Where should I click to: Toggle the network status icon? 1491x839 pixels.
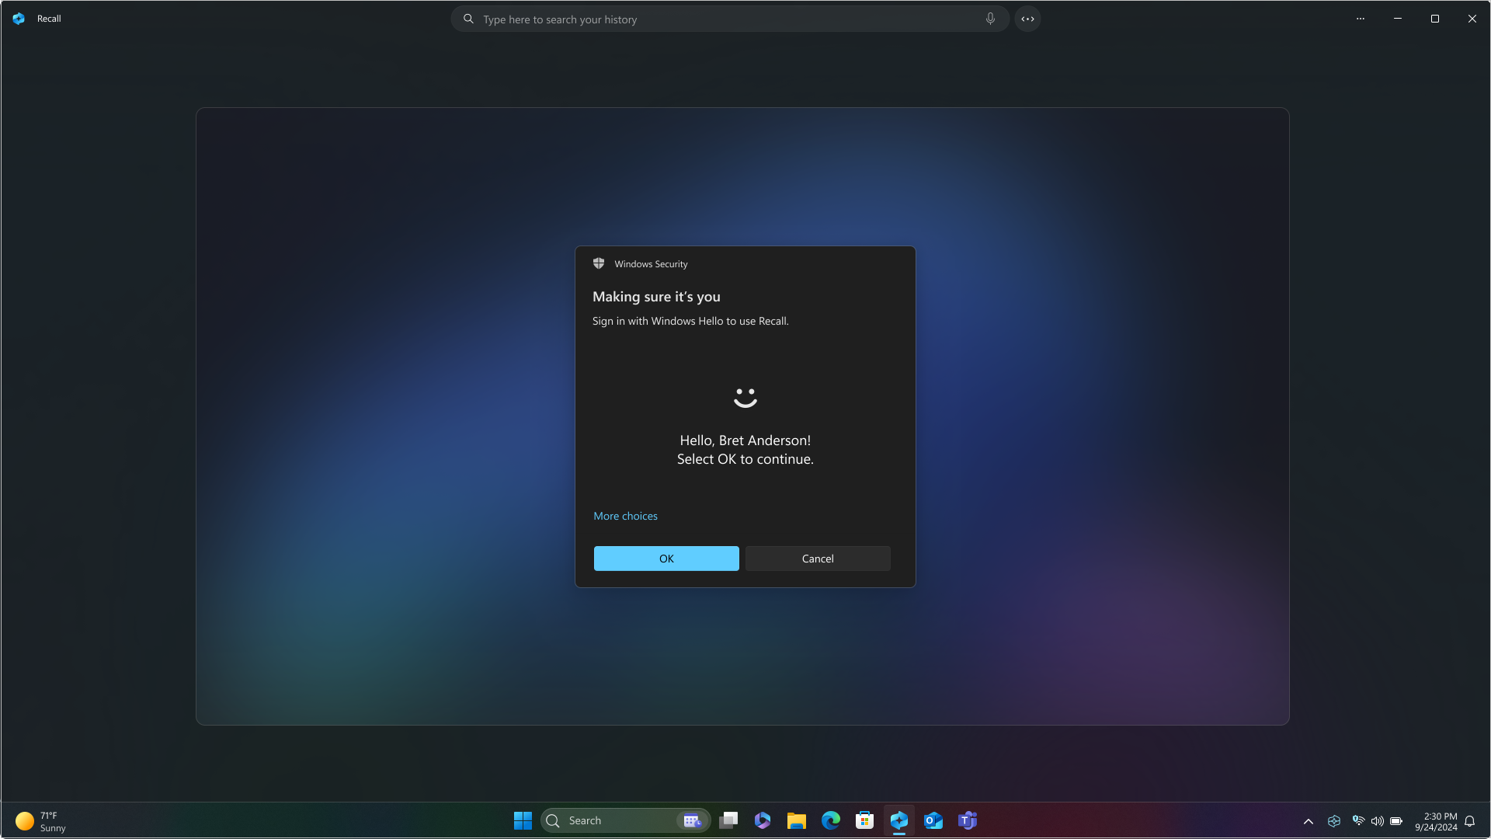click(1358, 820)
